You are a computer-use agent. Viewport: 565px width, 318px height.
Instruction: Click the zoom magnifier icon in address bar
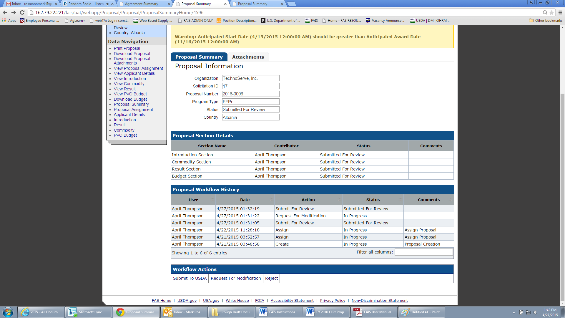click(545, 12)
